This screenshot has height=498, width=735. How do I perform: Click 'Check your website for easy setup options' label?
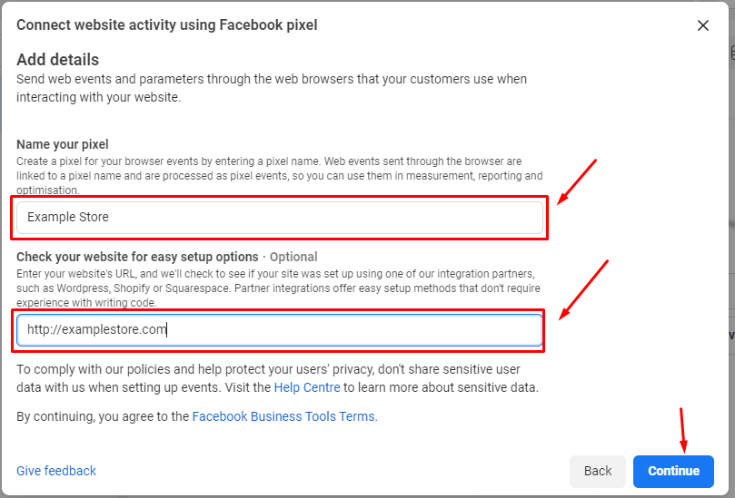137,257
